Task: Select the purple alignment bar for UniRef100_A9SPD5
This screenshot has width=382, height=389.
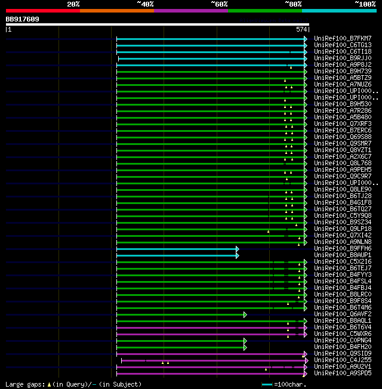Action: [211, 374]
